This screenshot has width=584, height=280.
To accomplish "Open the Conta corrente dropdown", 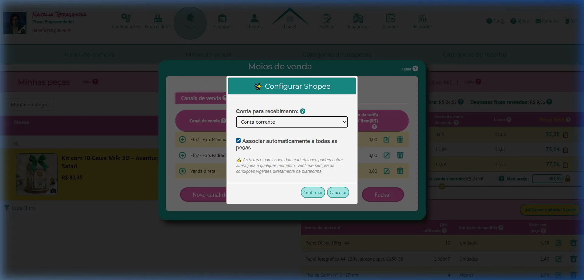I will pyautogui.click(x=292, y=122).
